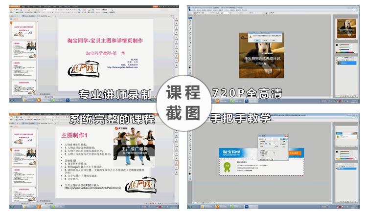367x213 pixels.
Task: Select the Move tool in top-right Photoshop toolbox
Action: (191, 20)
